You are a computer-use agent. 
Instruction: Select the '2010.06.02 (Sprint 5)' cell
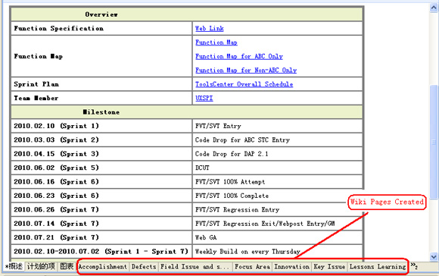(101, 168)
